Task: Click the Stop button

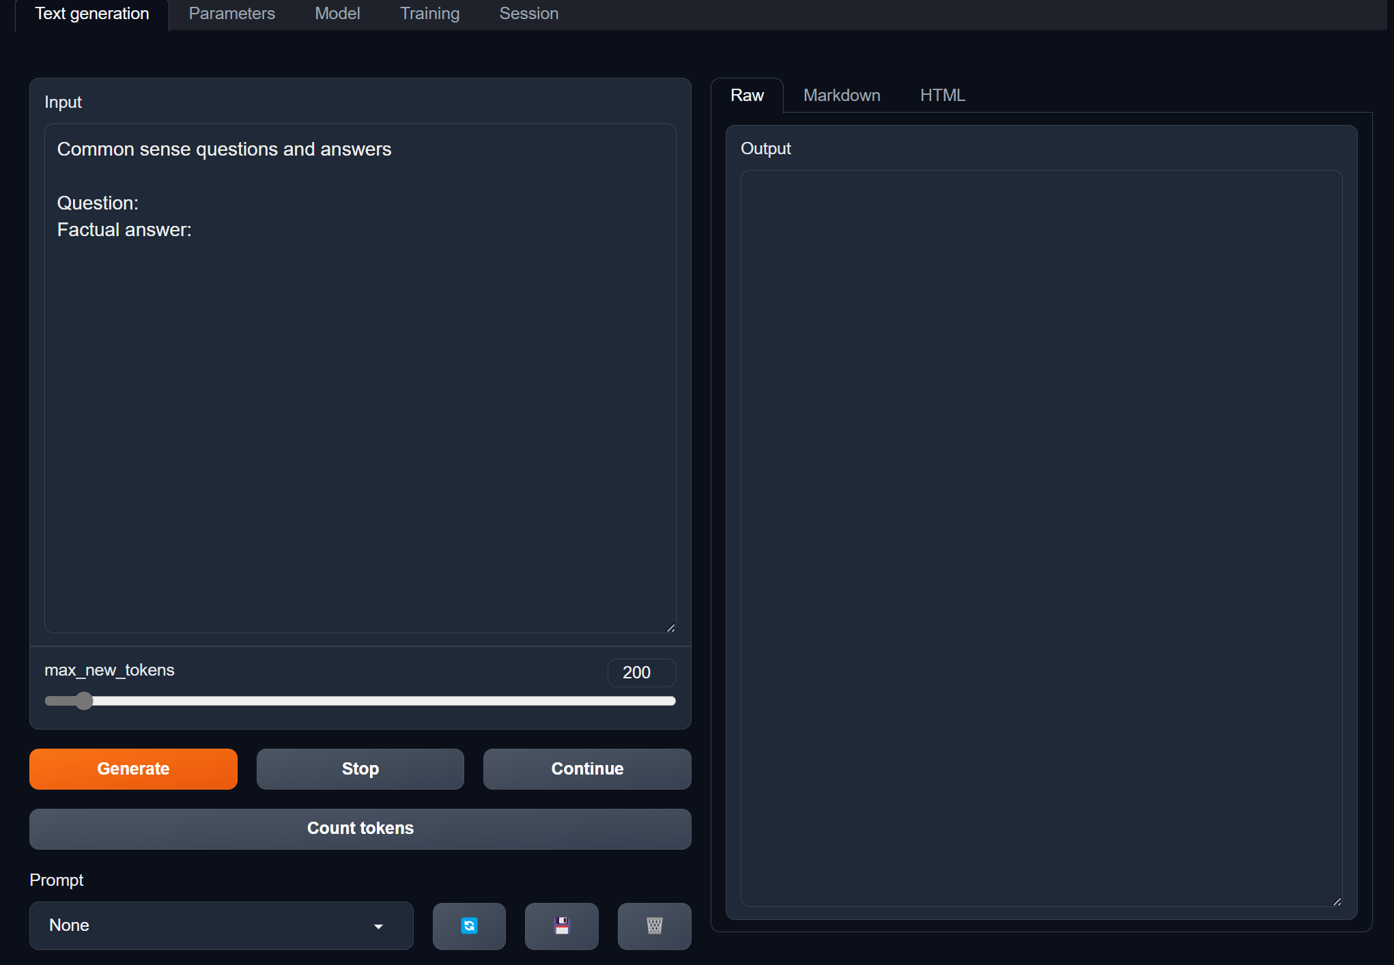Action: click(x=360, y=768)
